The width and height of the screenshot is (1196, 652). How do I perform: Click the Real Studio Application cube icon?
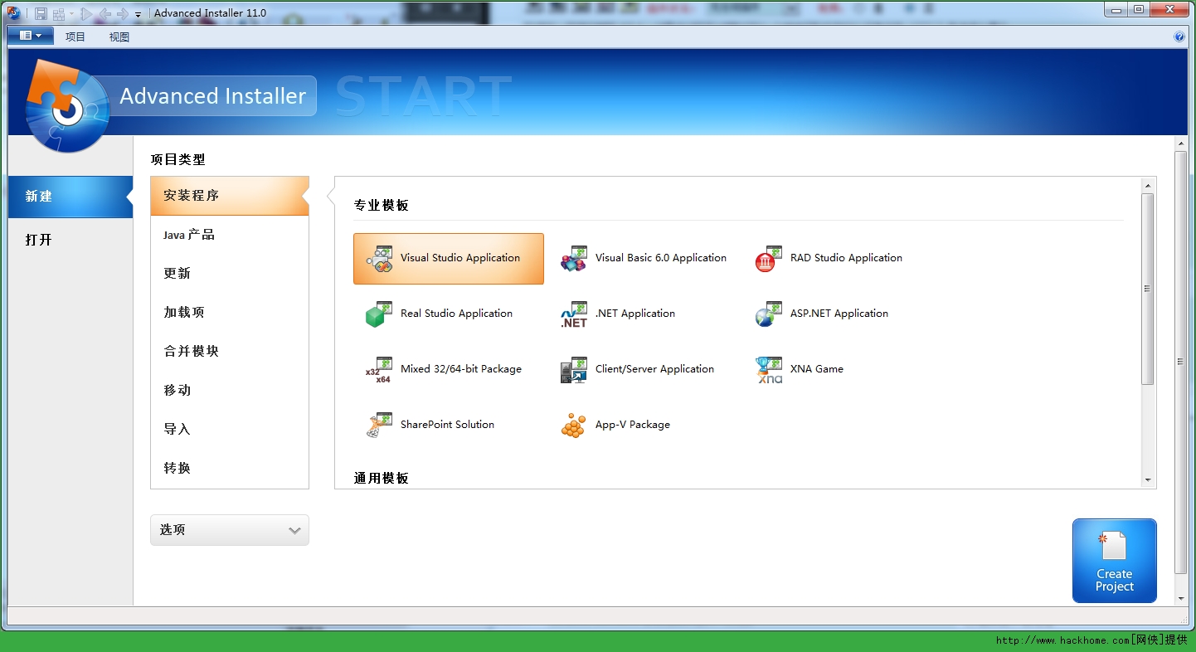click(379, 314)
